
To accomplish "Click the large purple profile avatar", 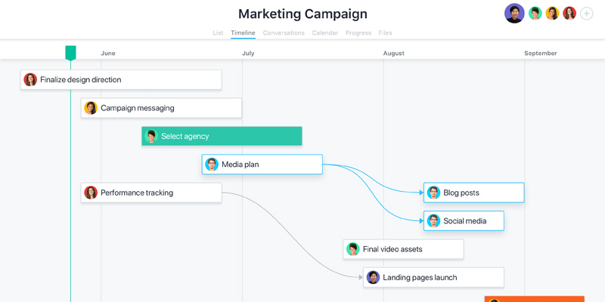I will coord(514,14).
